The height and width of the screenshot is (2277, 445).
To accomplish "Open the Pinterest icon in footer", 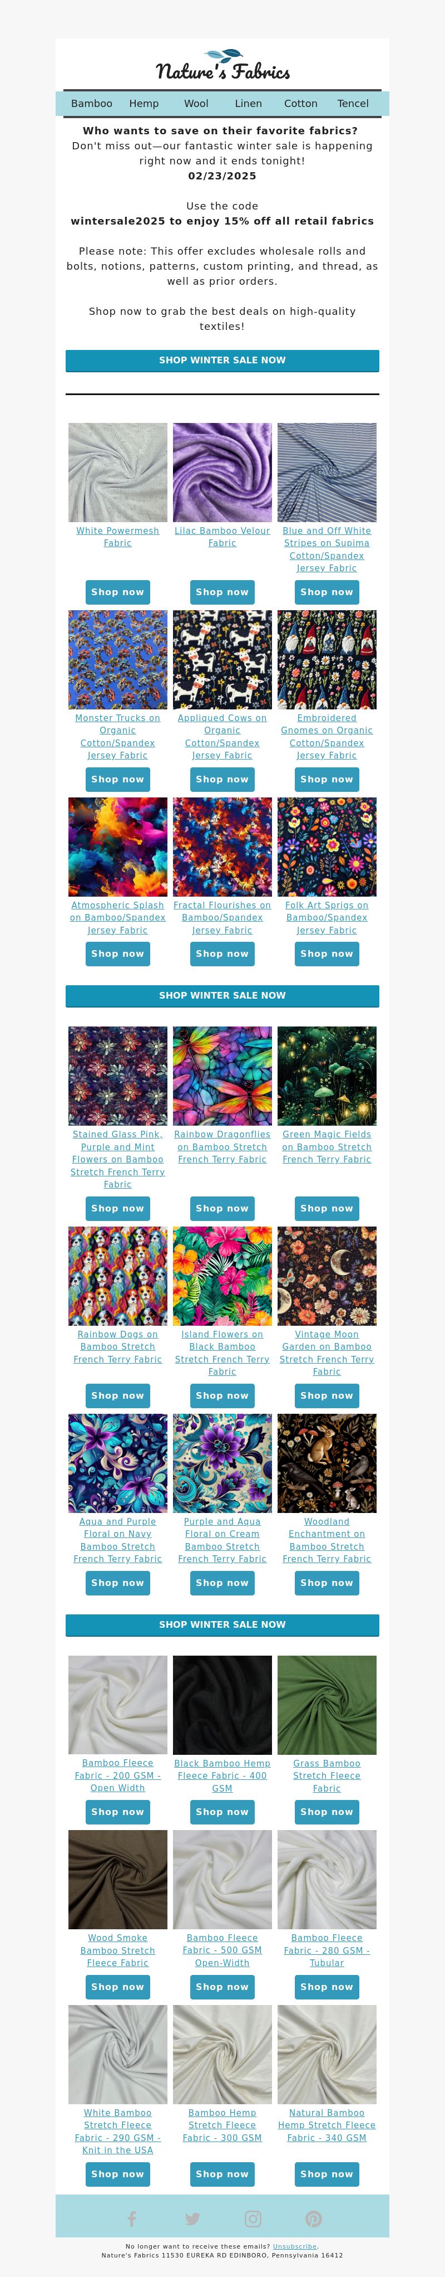I will click(313, 2218).
